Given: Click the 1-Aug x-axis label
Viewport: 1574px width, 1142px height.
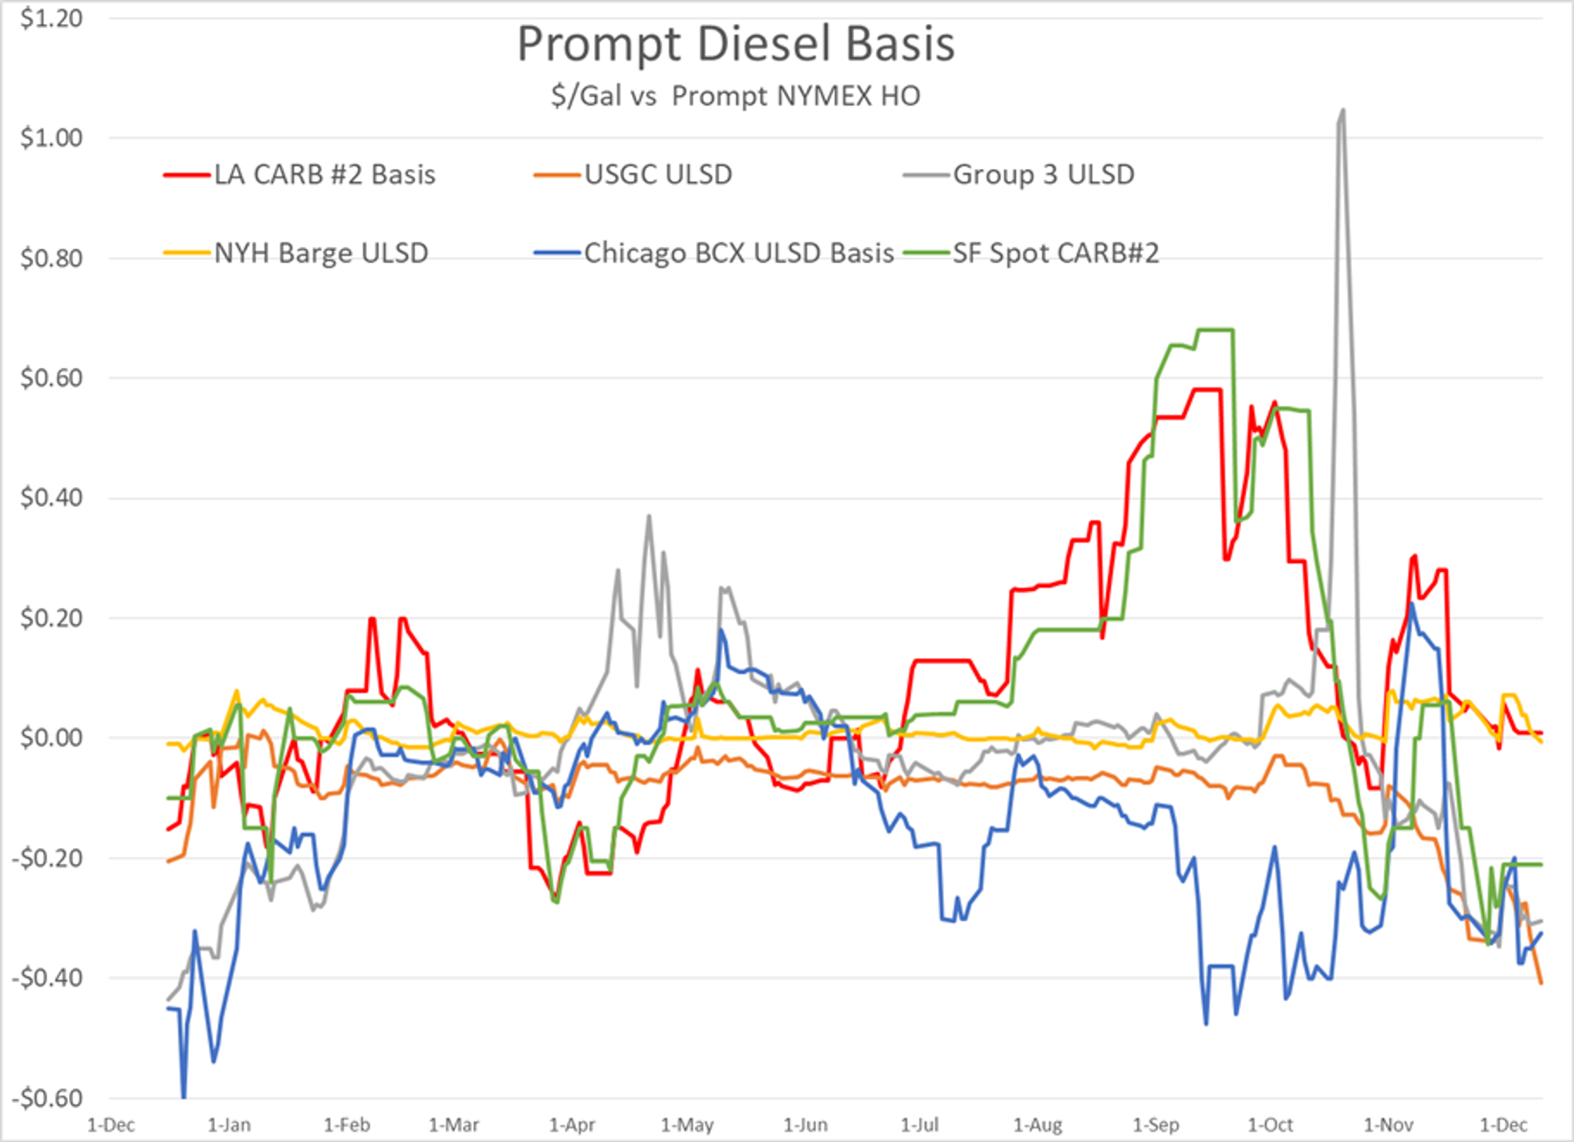Looking at the screenshot, I should pos(1037,1125).
